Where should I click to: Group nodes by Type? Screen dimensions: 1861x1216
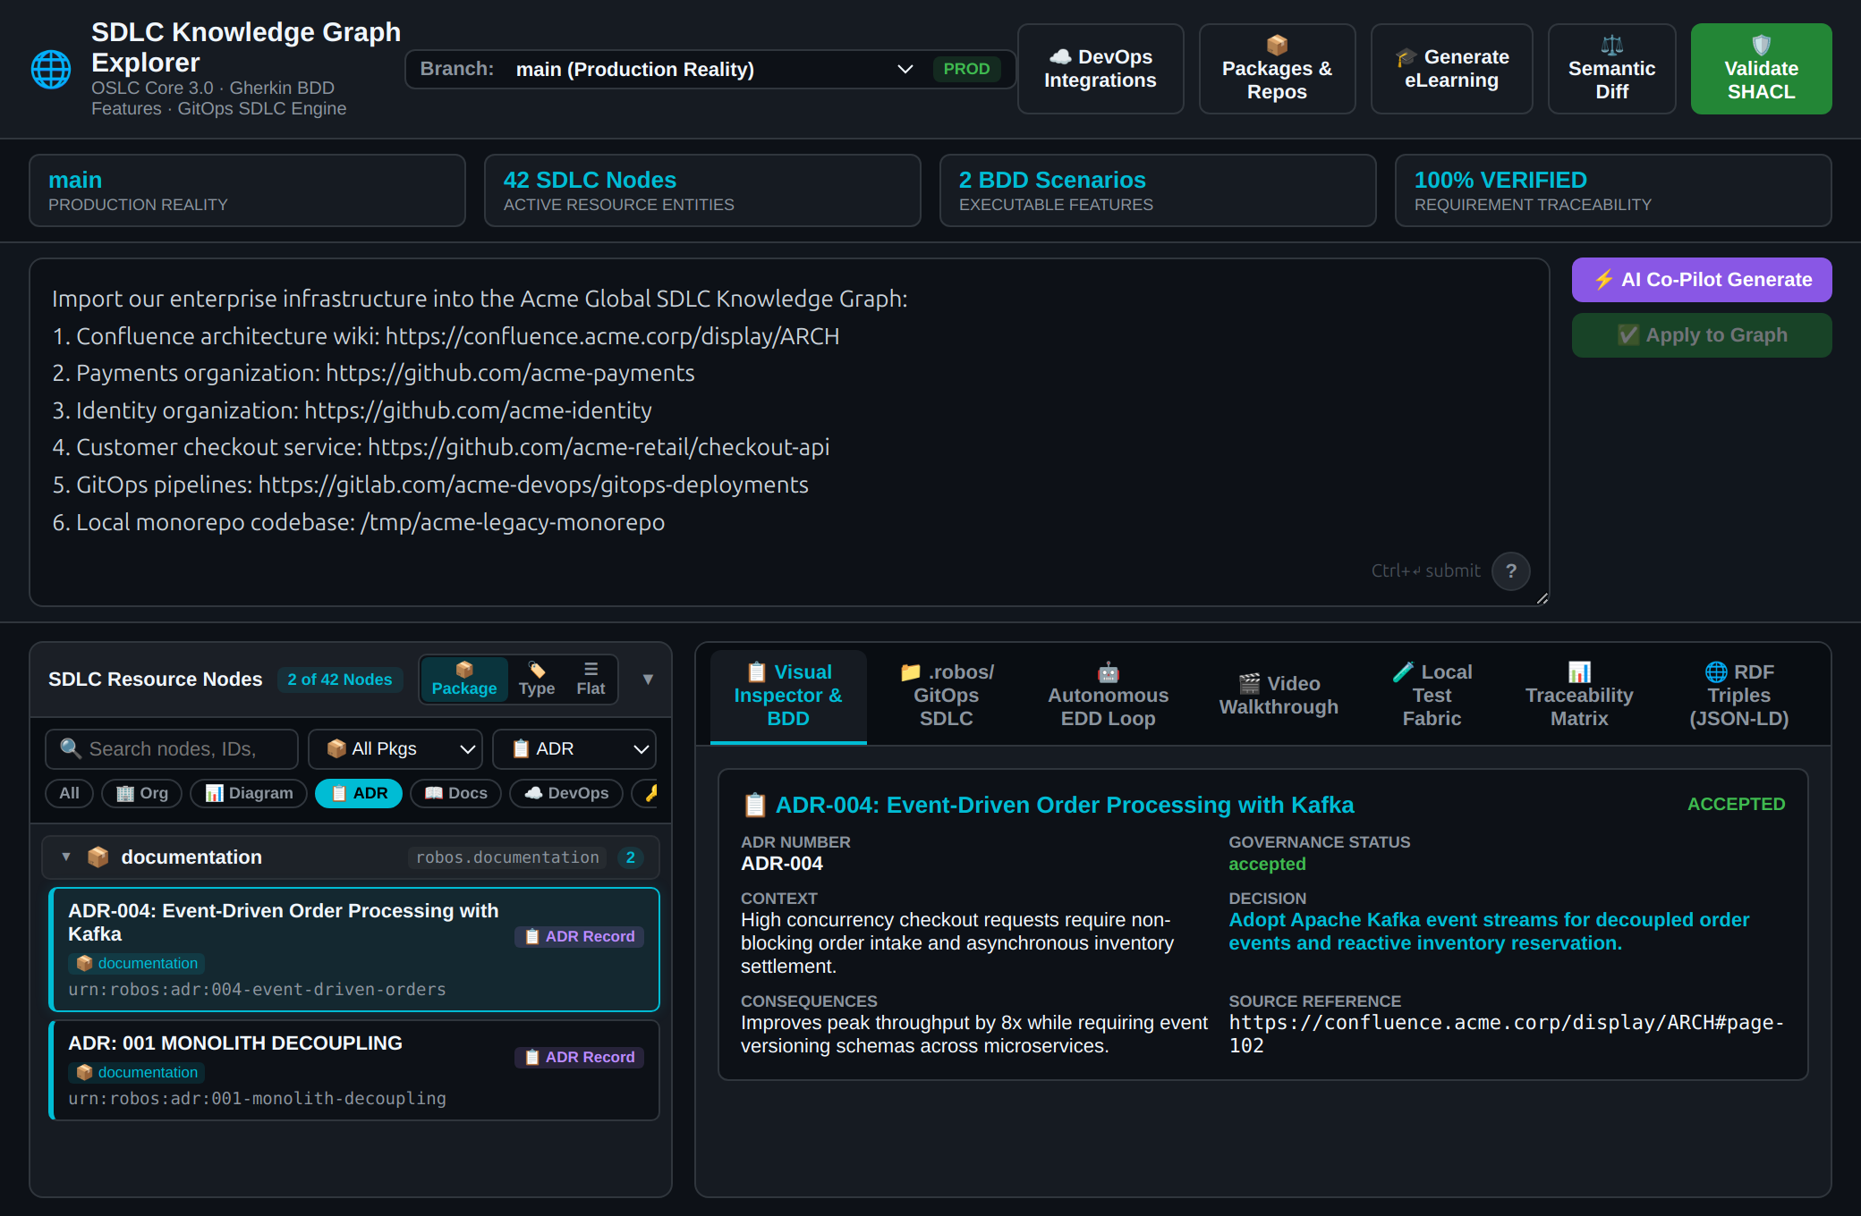point(537,680)
